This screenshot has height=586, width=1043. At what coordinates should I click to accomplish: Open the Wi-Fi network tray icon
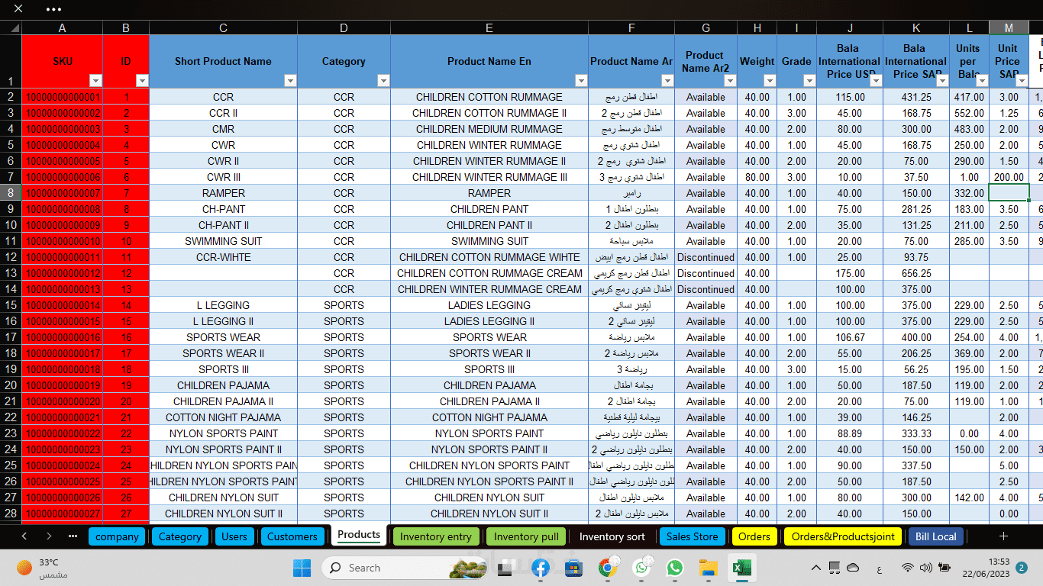click(908, 568)
